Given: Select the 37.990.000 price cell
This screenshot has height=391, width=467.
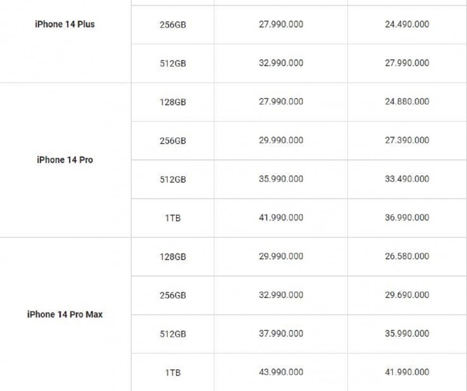Looking at the screenshot, I should [x=281, y=334].
